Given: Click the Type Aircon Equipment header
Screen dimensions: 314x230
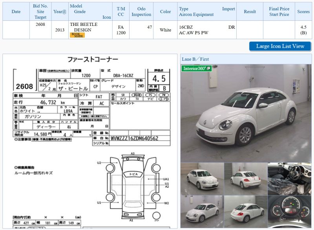Looking at the screenshot, I should pos(207,11).
